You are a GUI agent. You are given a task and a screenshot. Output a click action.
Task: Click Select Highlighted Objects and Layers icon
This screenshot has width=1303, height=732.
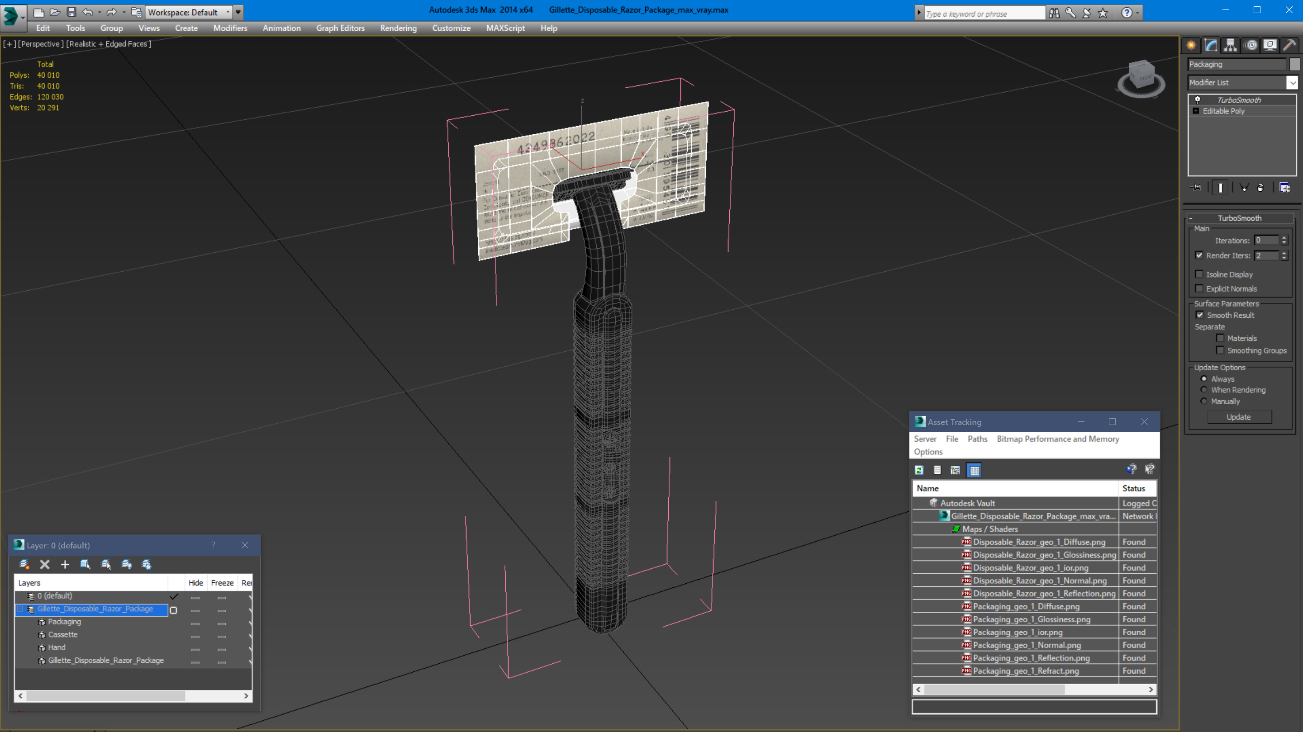point(85,564)
